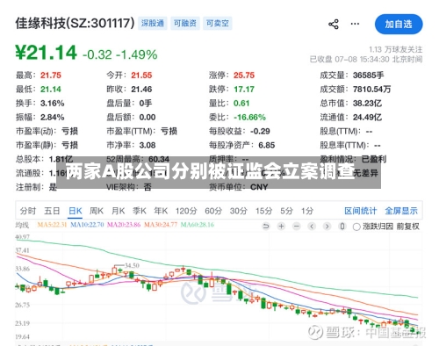
Task: Switch to the 120分 chart tab
Action: (x=186, y=211)
